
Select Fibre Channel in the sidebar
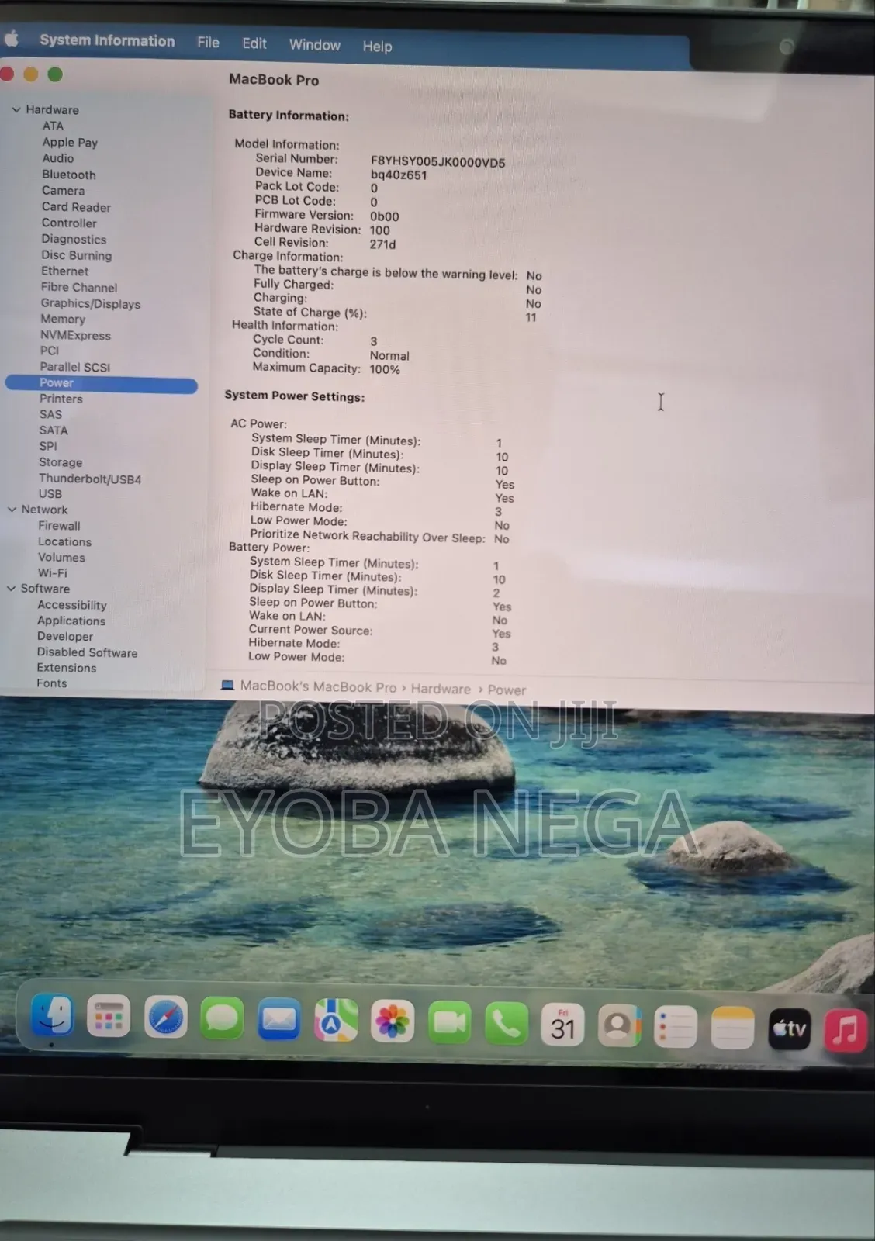pos(79,287)
